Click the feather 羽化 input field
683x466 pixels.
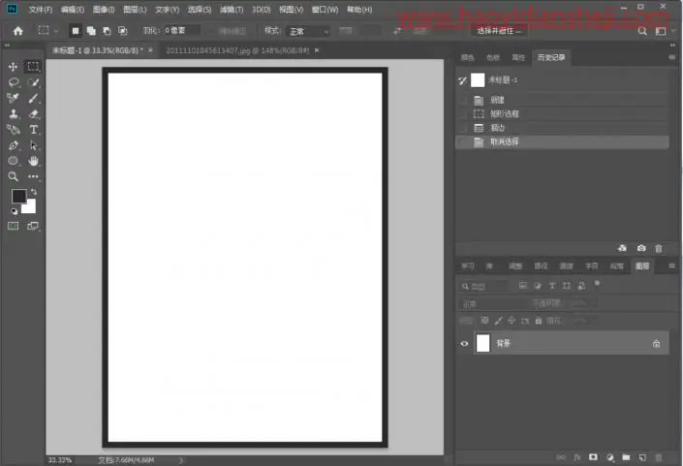point(181,30)
